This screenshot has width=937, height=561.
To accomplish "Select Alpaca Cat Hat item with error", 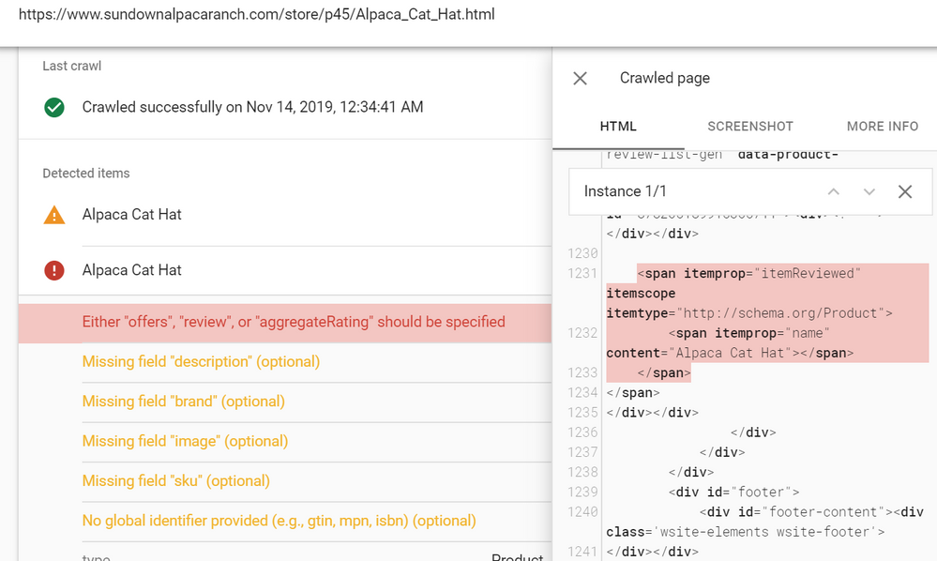I will pyautogui.click(x=132, y=270).
